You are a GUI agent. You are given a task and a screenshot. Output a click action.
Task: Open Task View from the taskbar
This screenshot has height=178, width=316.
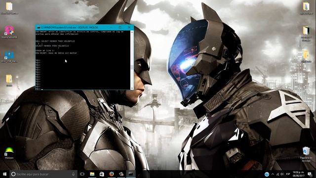point(82,174)
